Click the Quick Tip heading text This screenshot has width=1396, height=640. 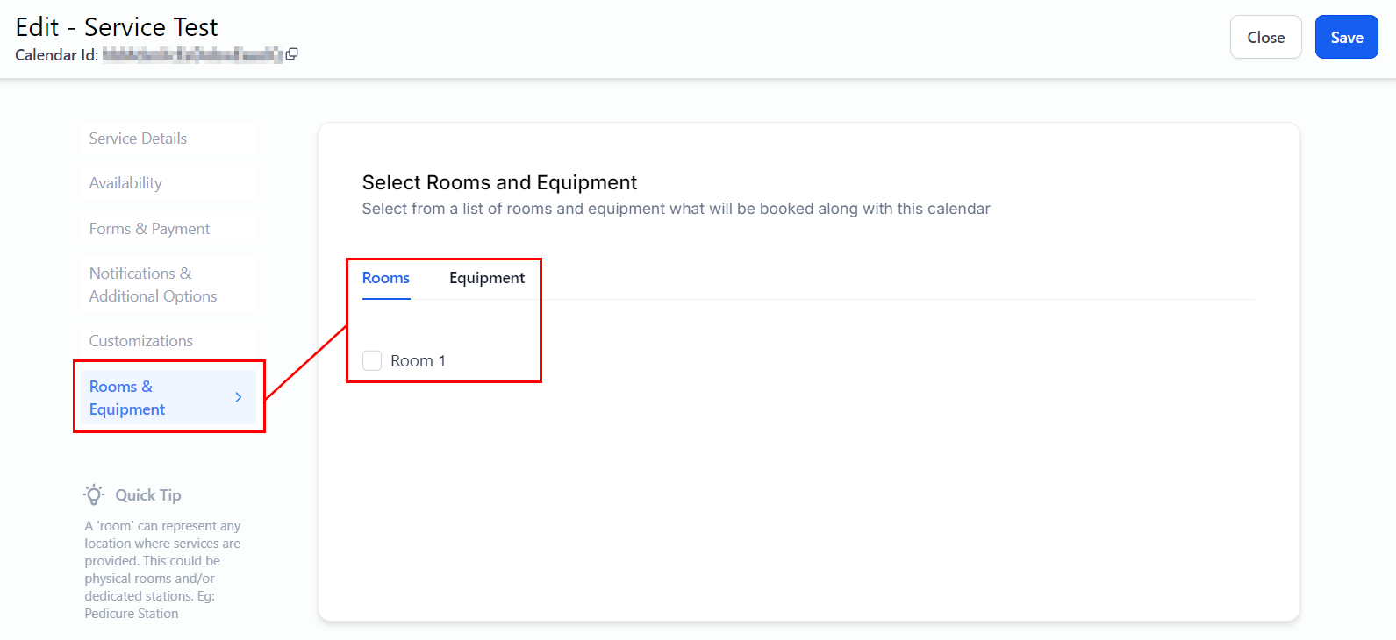tap(148, 495)
